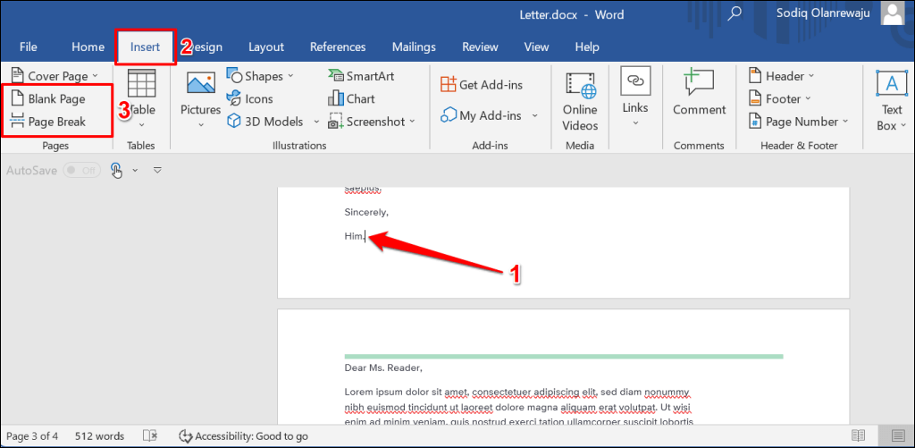
Task: Click the Blank Page button
Action: click(48, 99)
